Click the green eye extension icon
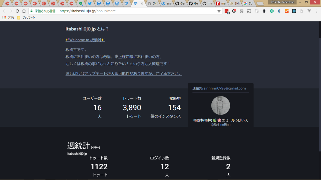The width and height of the screenshot is (321, 180). pyautogui.click(x=272, y=11)
